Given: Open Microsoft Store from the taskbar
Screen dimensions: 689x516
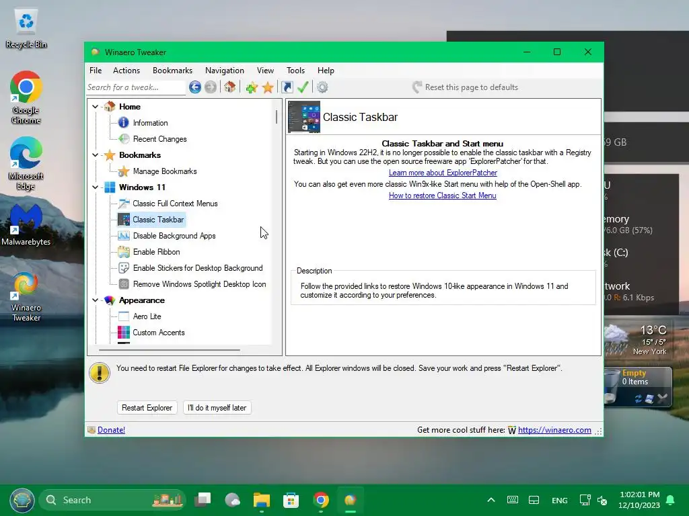Looking at the screenshot, I should click(291, 500).
